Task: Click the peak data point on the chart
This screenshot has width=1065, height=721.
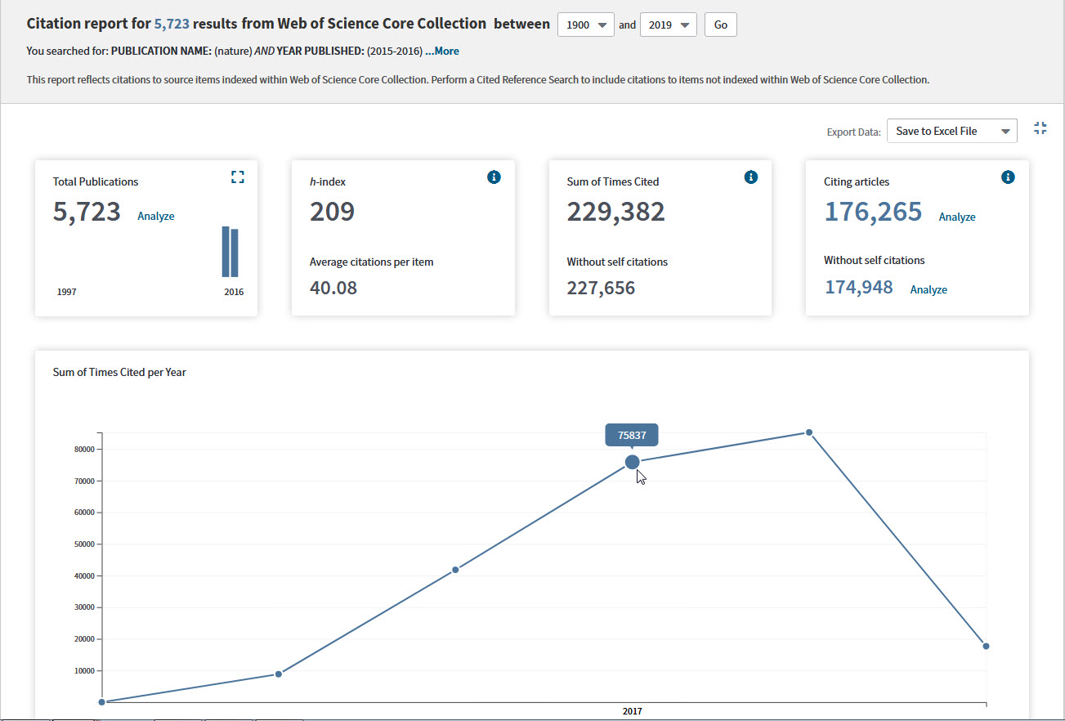Action: point(808,432)
